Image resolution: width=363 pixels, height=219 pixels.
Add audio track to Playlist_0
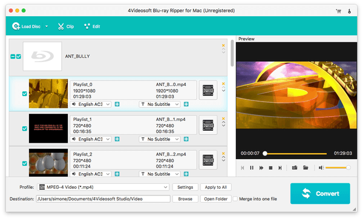(117, 105)
